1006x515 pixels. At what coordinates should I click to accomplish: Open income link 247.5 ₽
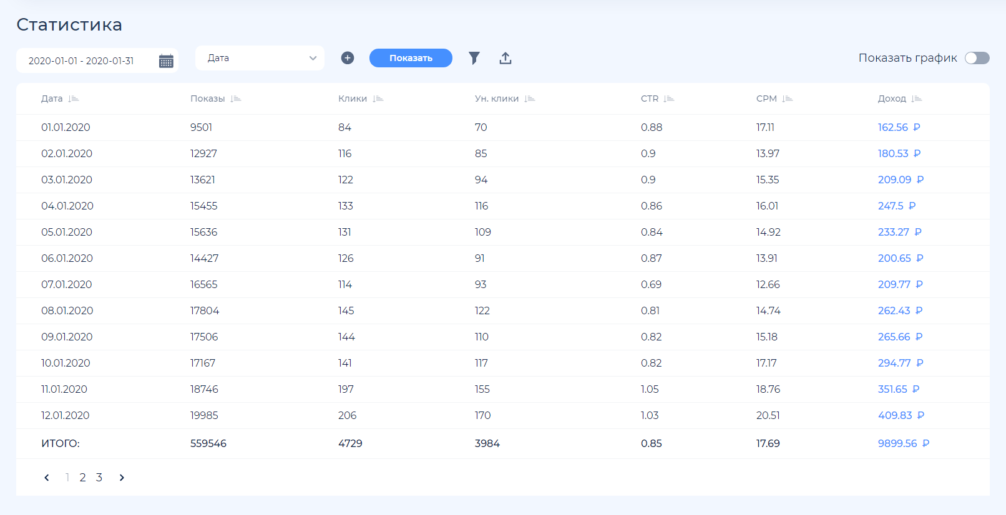[x=897, y=206]
